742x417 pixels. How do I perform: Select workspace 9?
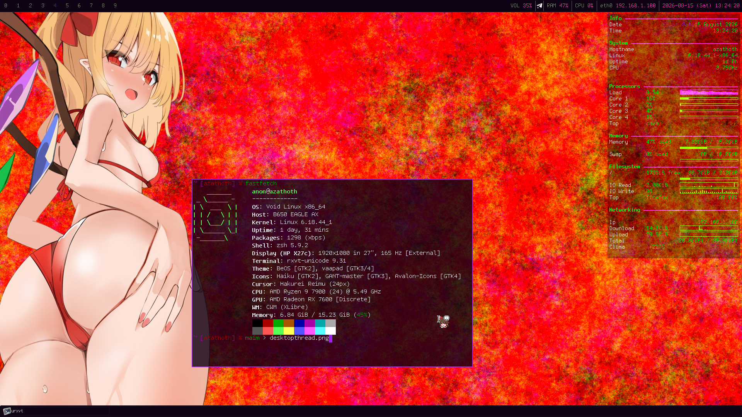pos(115,6)
